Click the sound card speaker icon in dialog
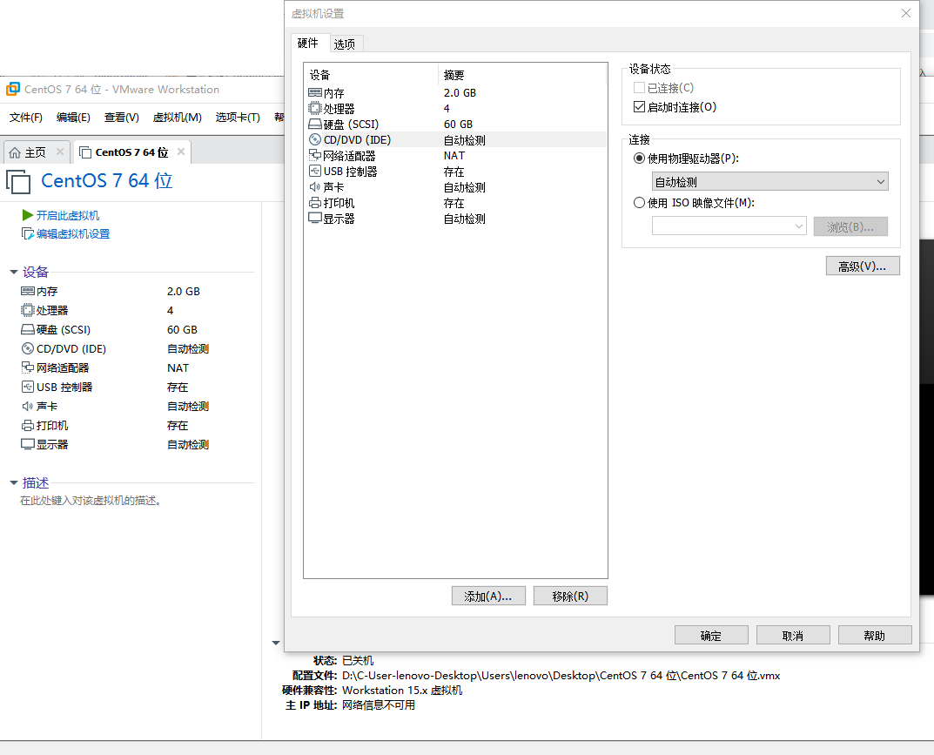 (x=315, y=186)
